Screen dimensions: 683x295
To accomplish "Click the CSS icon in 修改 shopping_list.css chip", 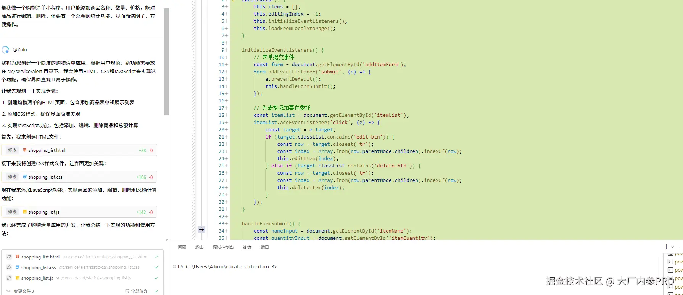I will [x=25, y=177].
